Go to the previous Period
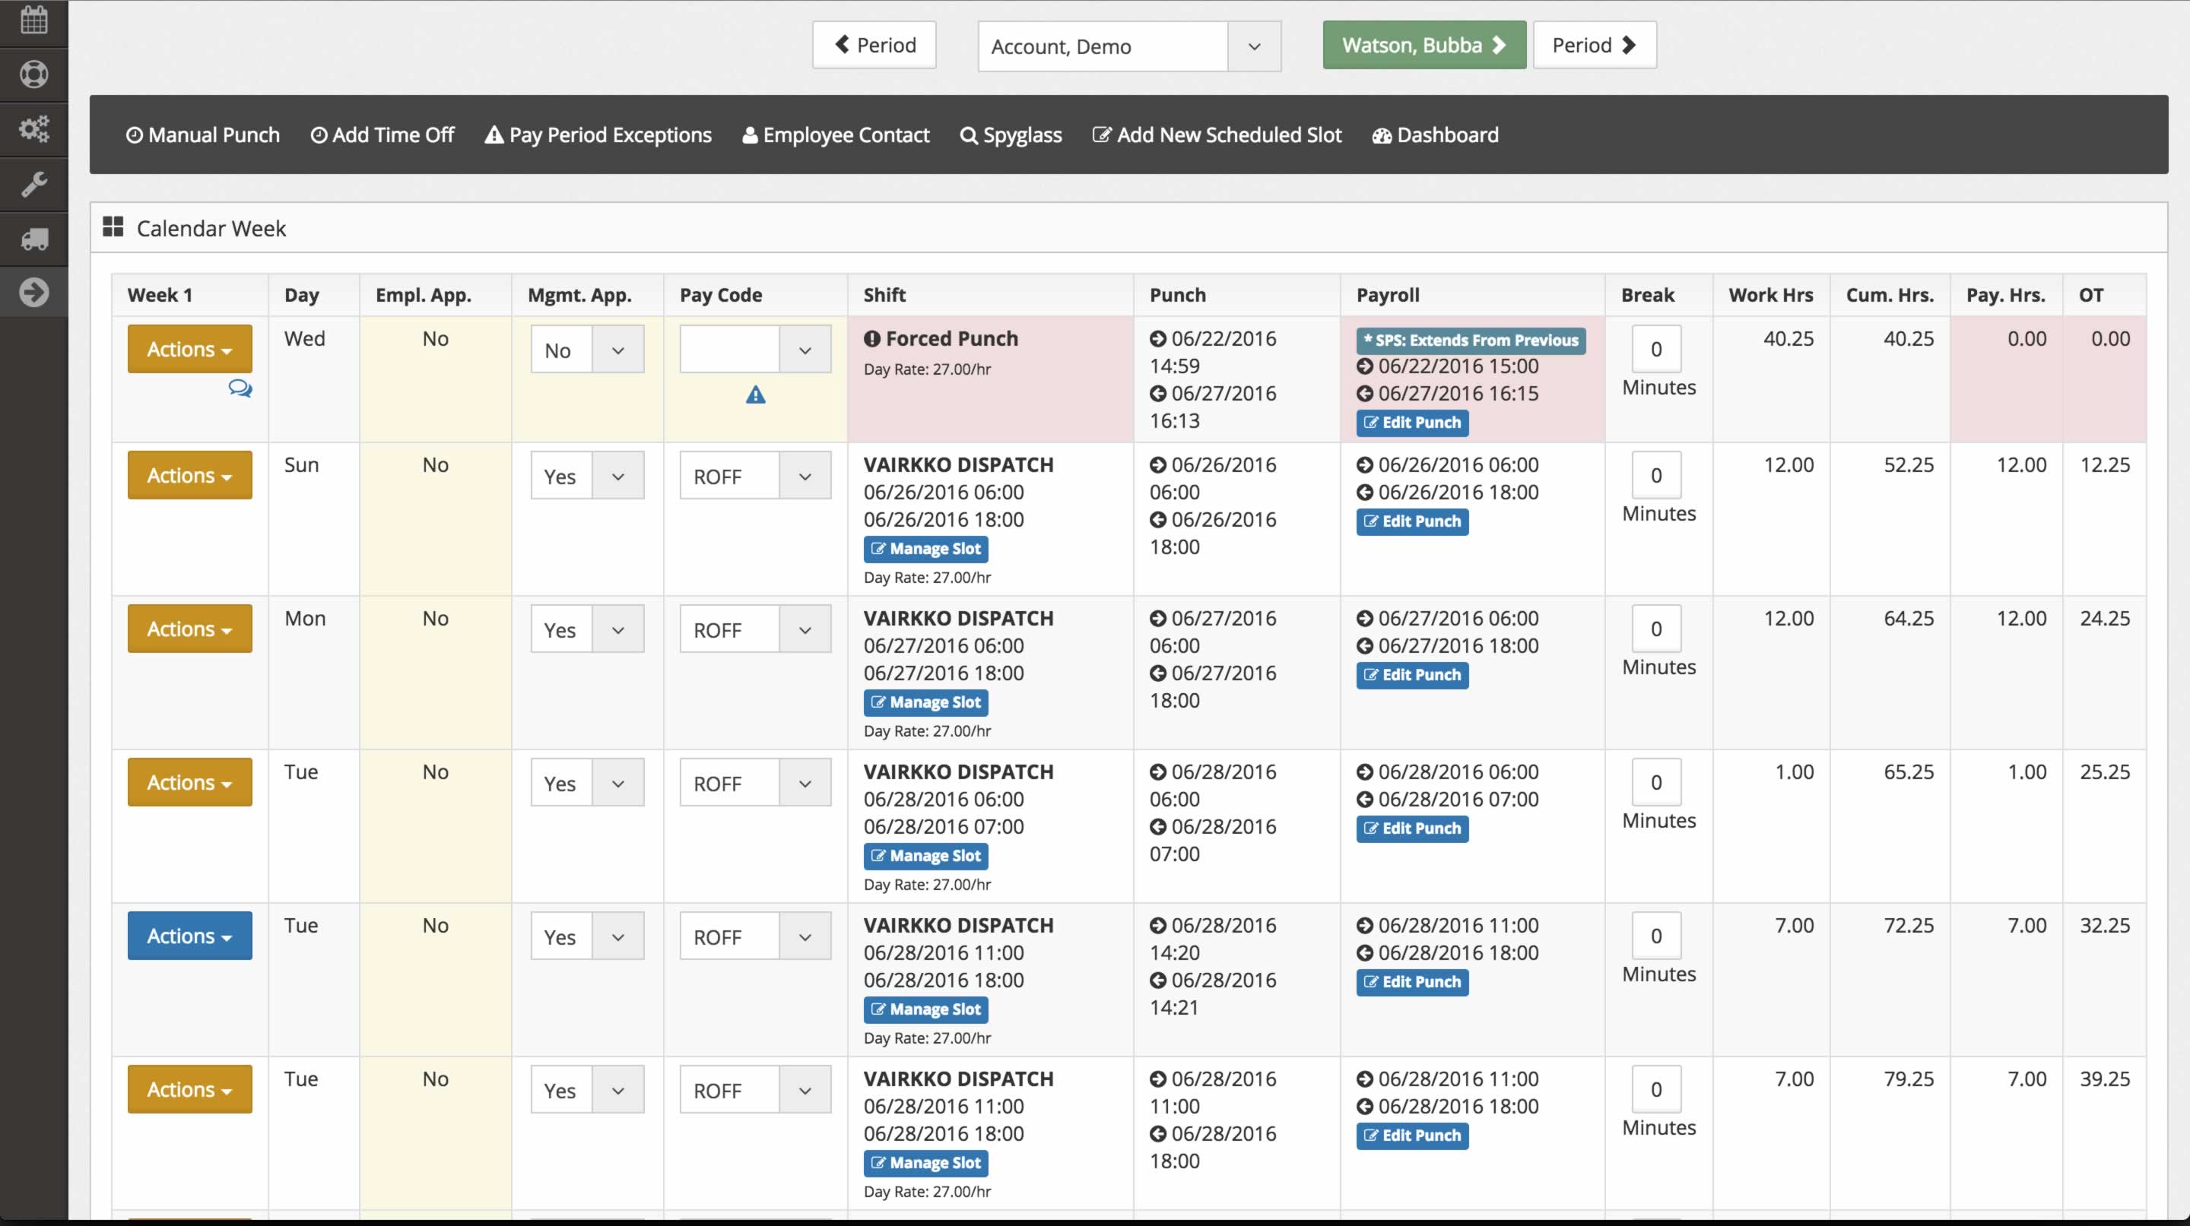 pyautogui.click(x=874, y=45)
